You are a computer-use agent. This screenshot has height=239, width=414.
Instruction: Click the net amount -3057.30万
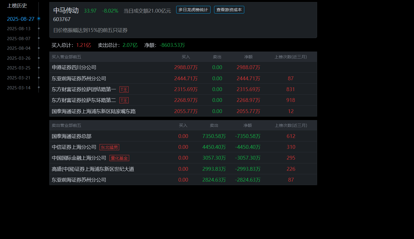(x=248, y=158)
